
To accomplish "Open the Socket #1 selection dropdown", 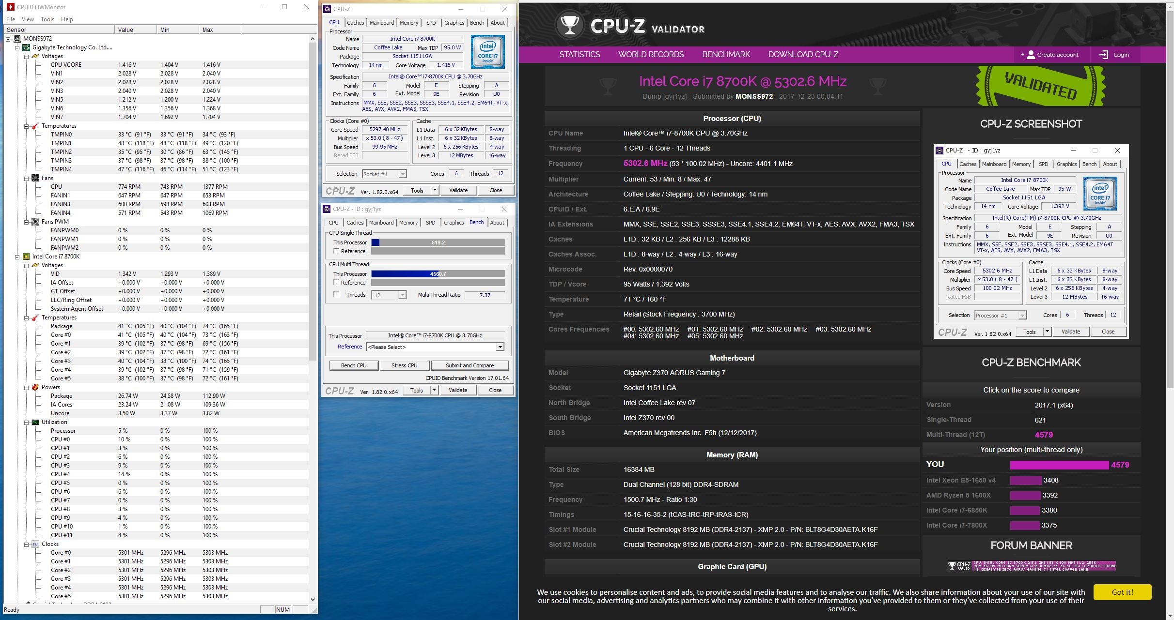I will [x=403, y=174].
